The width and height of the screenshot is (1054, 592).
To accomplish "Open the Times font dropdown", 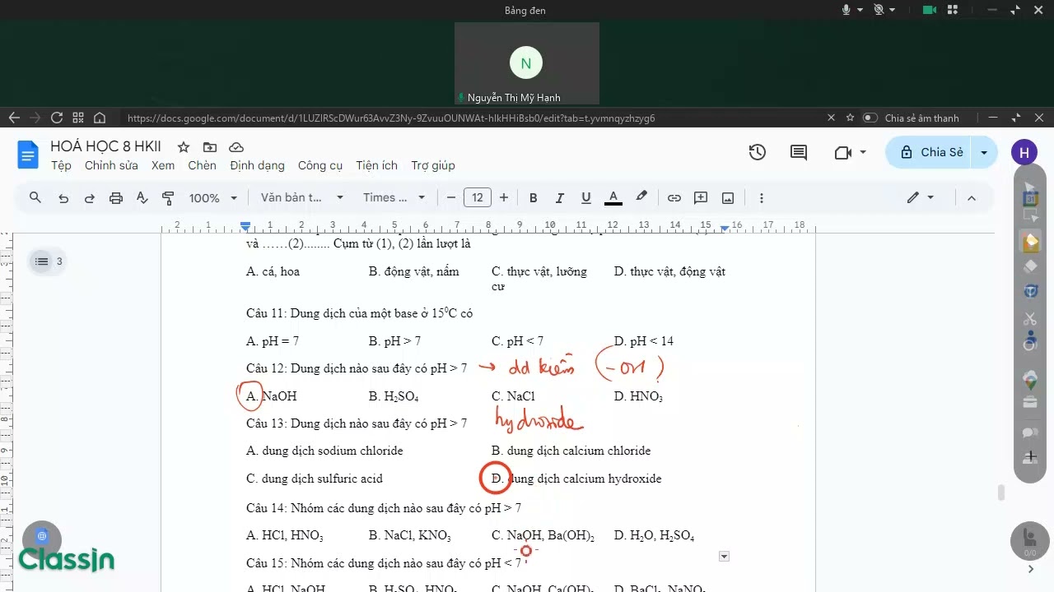I will [x=394, y=198].
